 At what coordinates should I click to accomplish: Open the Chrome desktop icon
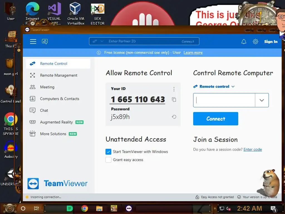point(11,124)
